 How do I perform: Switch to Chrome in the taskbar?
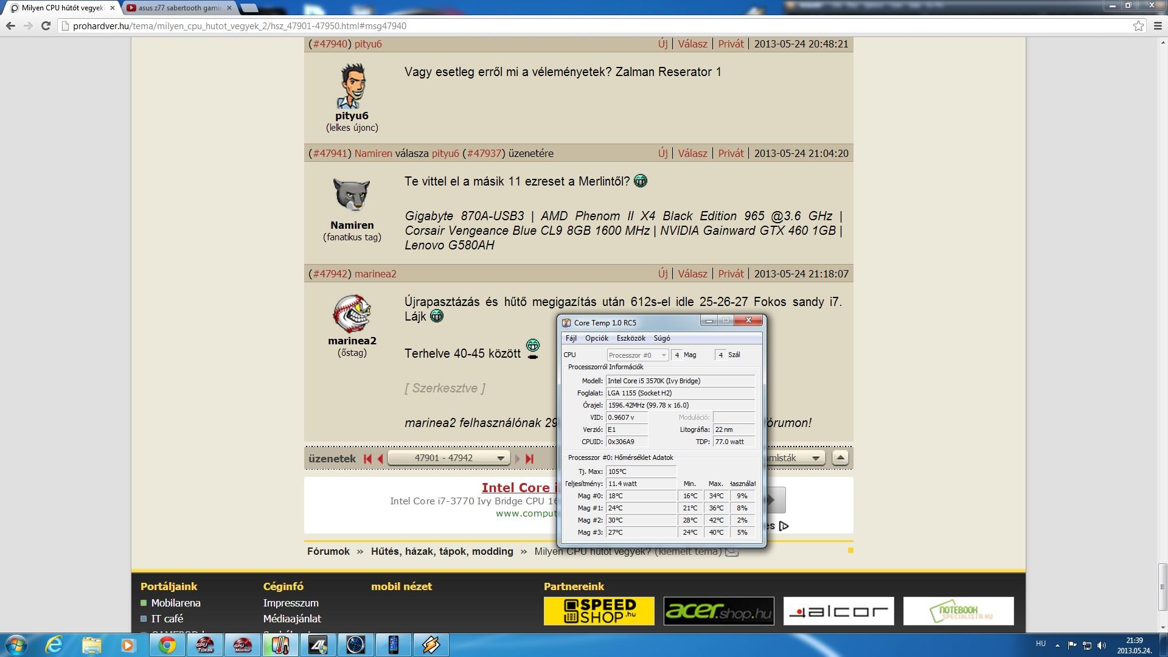167,645
